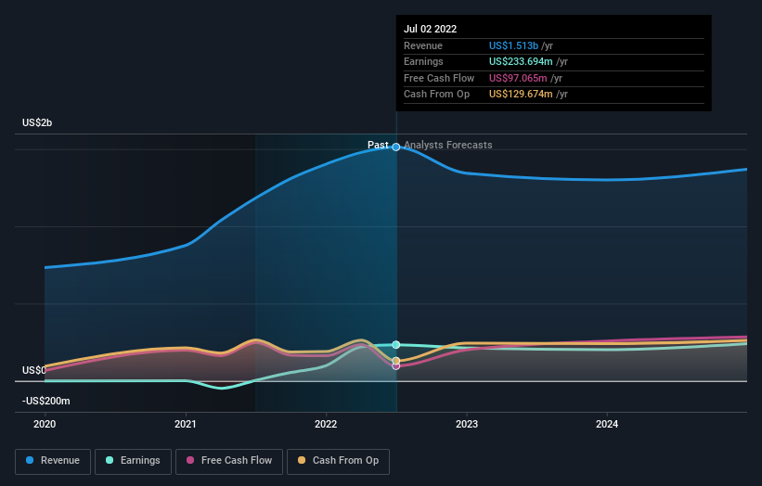
Task: Click the 2023 x-axis label
Action: (x=467, y=425)
